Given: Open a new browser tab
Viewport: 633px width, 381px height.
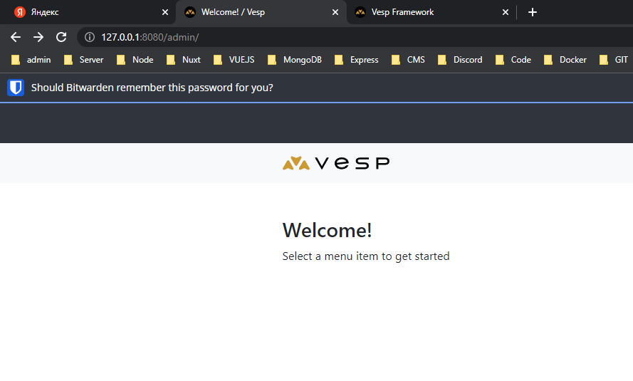Looking at the screenshot, I should (533, 12).
